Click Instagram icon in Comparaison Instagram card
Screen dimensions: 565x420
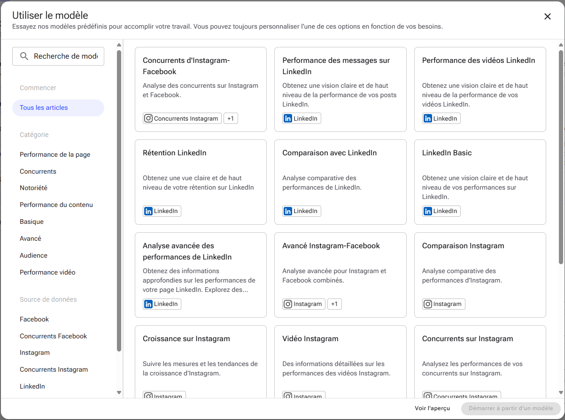[x=428, y=304]
